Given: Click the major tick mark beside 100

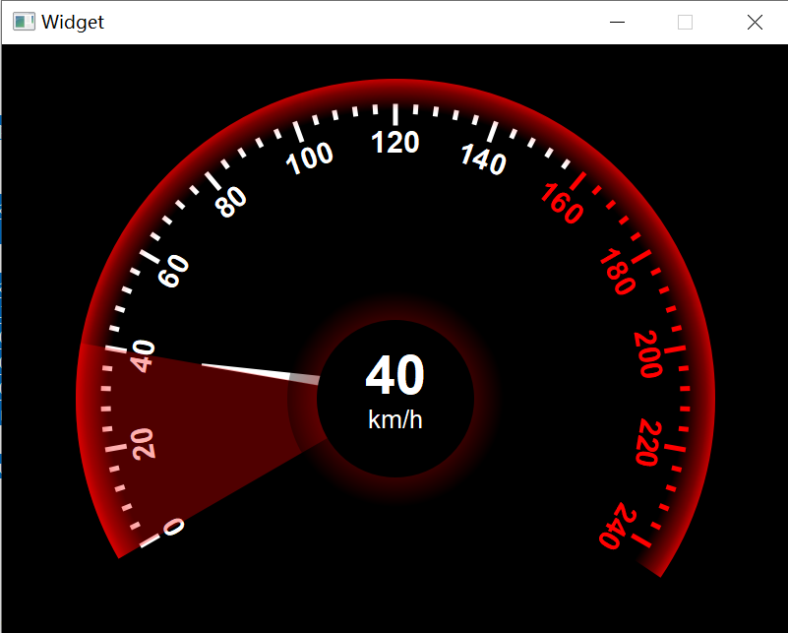Looking at the screenshot, I should click(298, 132).
